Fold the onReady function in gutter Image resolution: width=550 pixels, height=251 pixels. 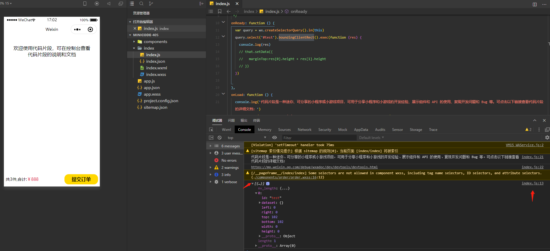pos(223,22)
